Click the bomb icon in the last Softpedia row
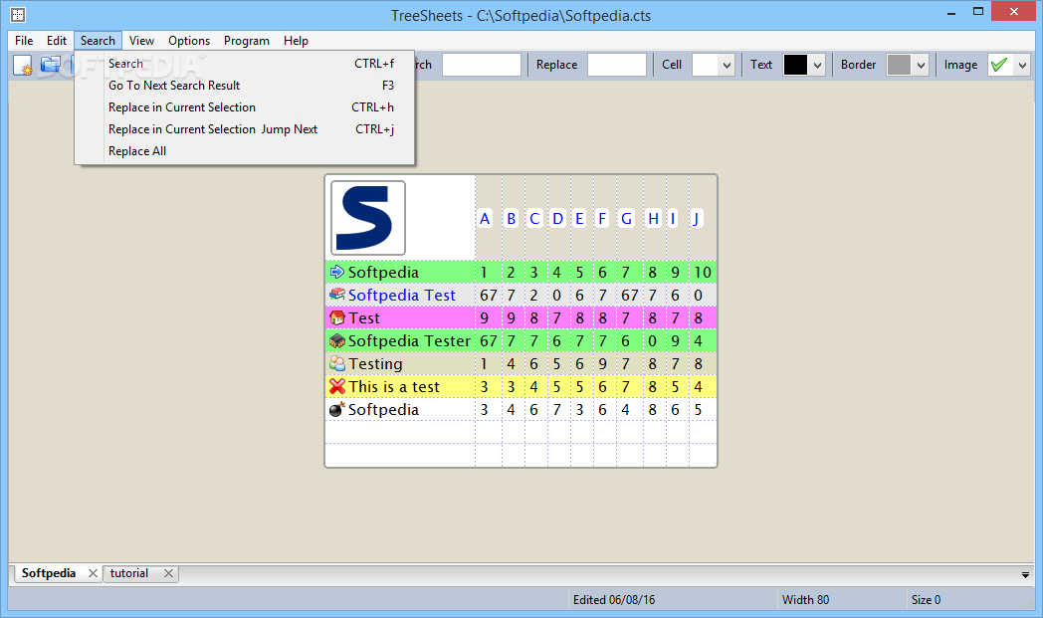1043x618 pixels. [337, 409]
